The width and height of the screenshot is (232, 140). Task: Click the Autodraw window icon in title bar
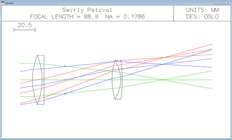[3, 3]
